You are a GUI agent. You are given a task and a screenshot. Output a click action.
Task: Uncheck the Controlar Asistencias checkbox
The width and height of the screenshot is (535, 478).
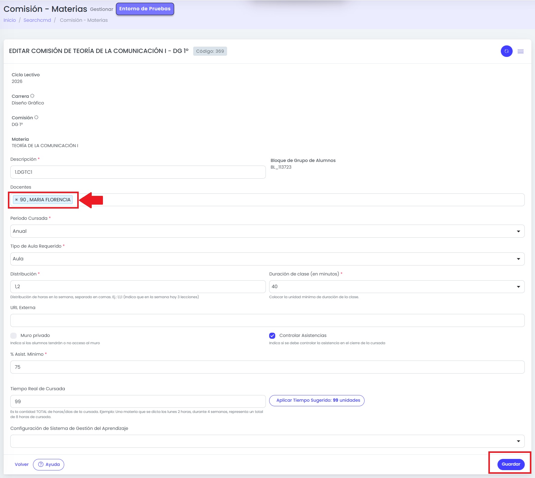(272, 335)
